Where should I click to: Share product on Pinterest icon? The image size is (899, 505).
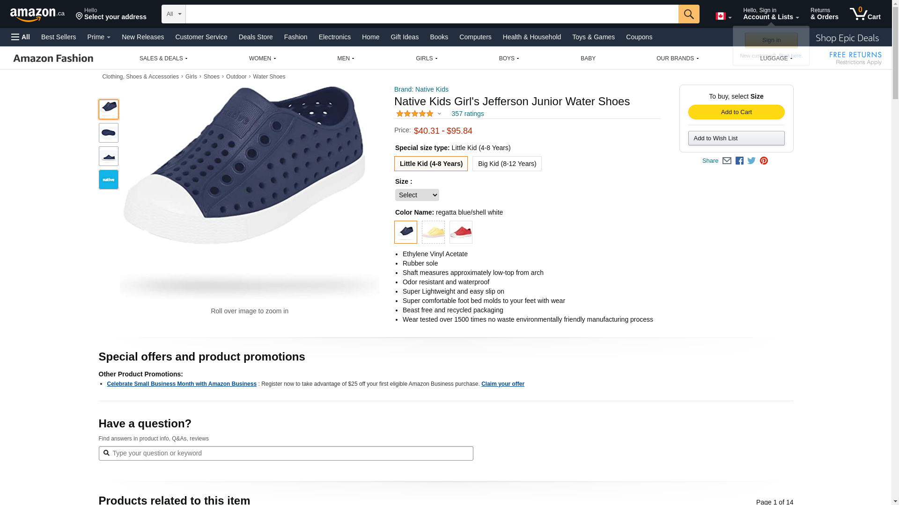point(764,161)
